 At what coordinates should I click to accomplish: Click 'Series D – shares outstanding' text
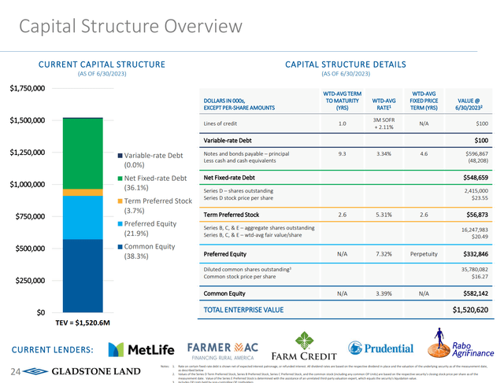238,190
